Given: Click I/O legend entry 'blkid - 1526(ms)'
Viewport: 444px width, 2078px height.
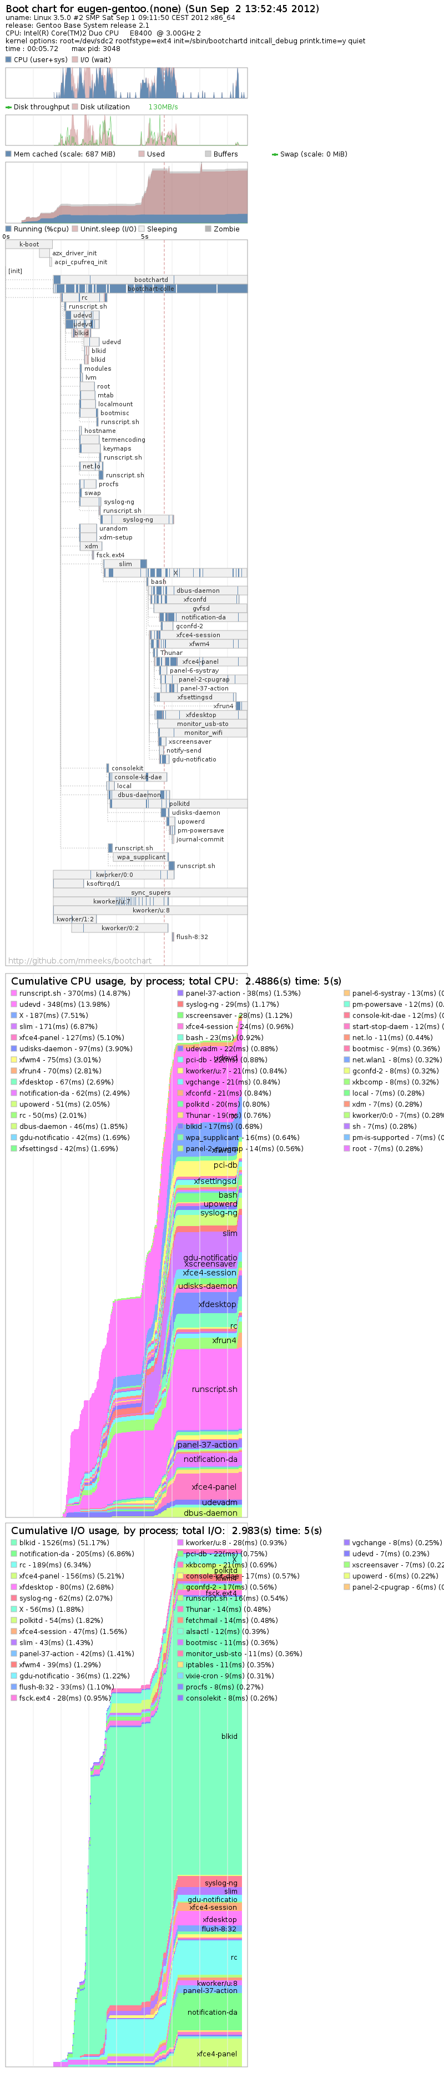Looking at the screenshot, I should tap(60, 1541).
